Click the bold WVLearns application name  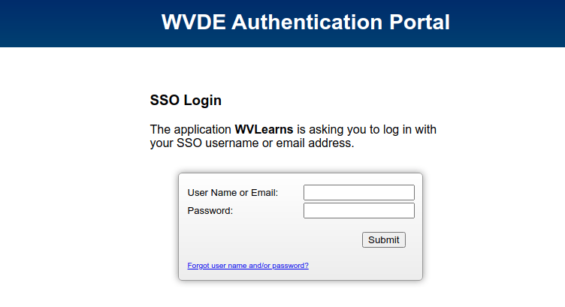pos(264,129)
